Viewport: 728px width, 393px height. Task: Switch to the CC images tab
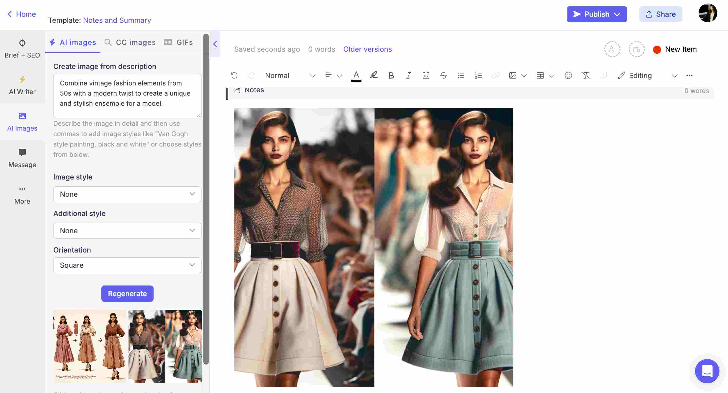tap(130, 42)
